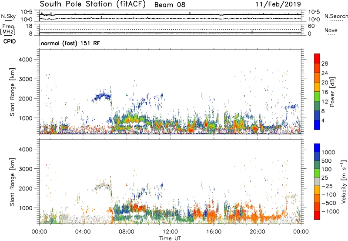Click the "60" Nave axis tick

311,26
